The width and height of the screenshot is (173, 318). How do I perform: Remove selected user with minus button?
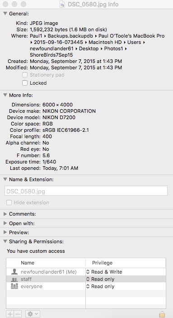pyautogui.click(x=18, y=314)
